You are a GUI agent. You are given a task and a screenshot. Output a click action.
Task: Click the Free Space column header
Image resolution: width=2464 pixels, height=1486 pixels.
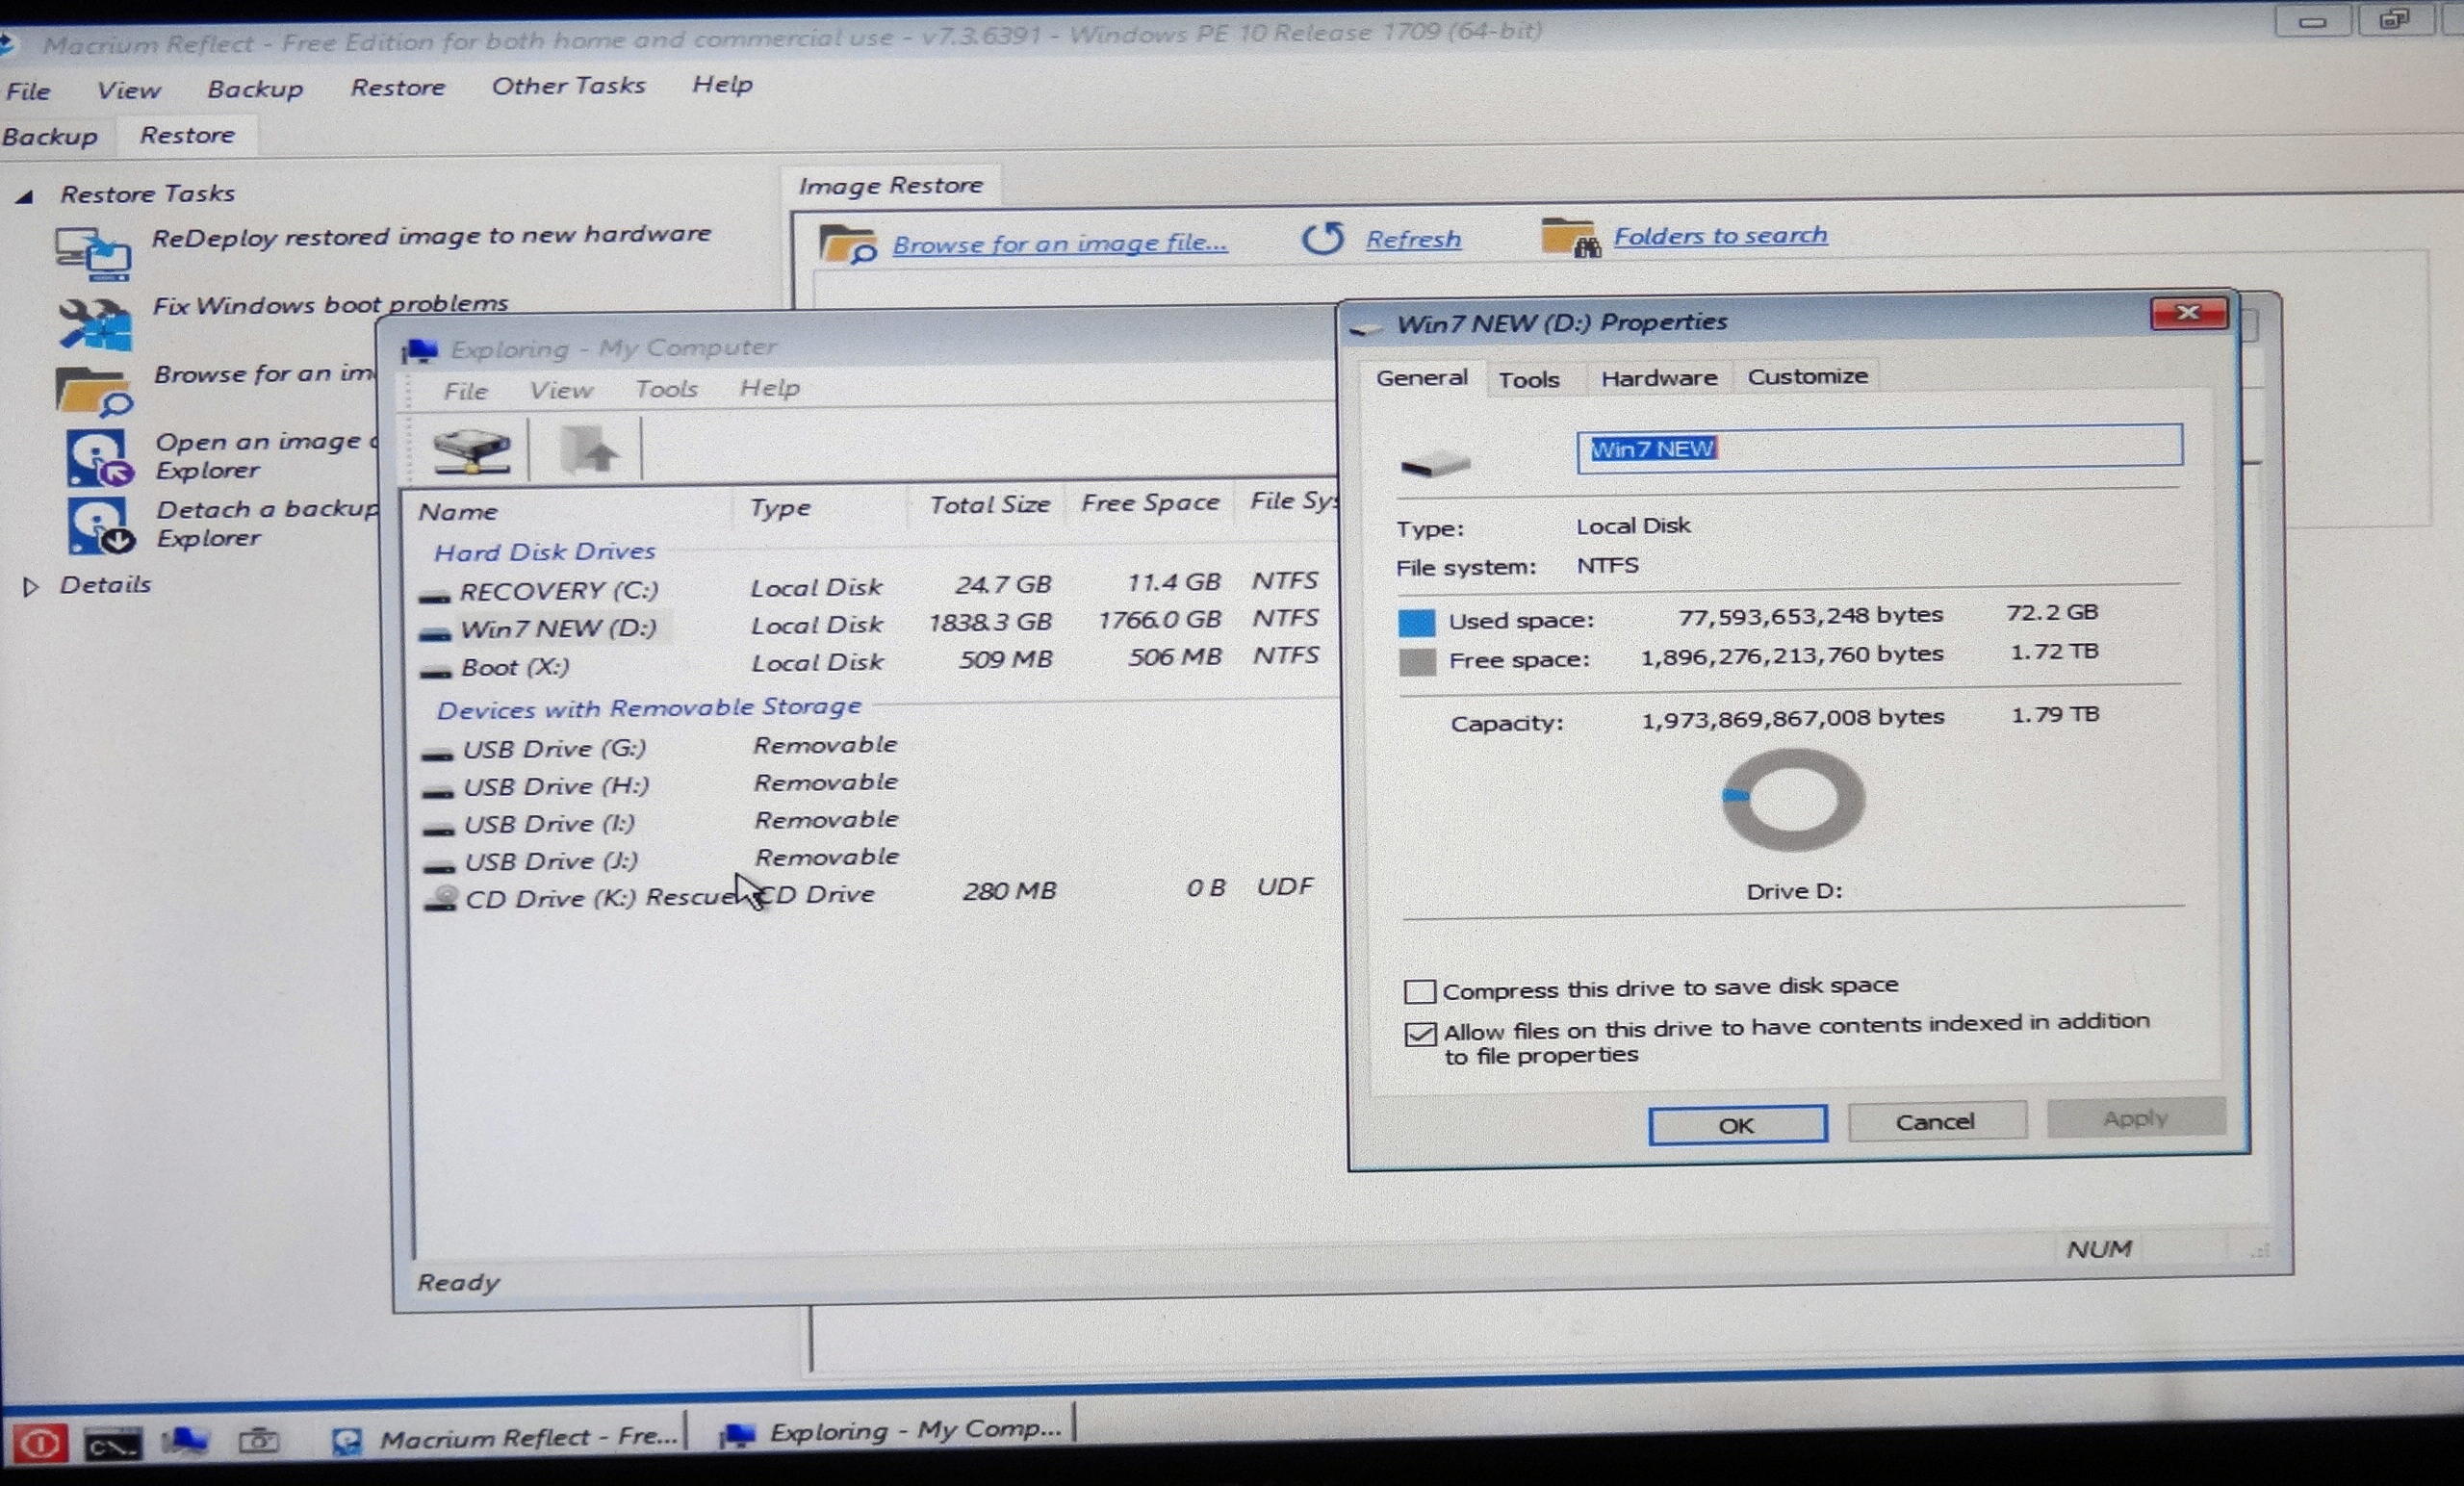[1150, 502]
